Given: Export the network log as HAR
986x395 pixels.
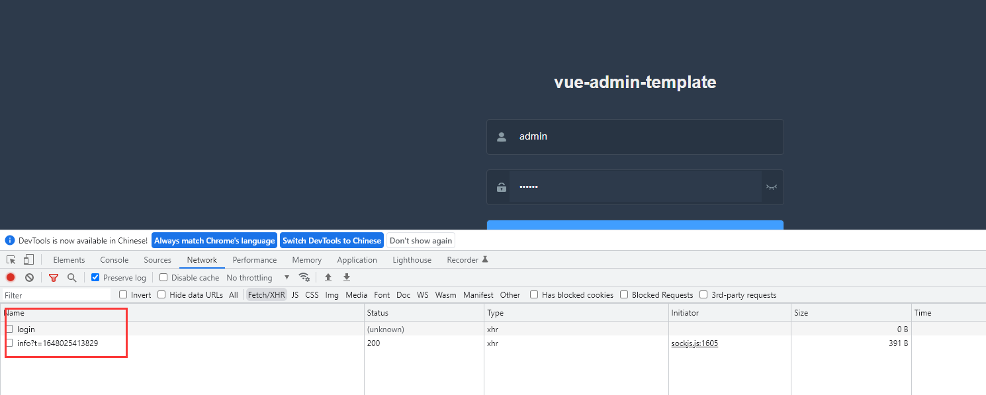Looking at the screenshot, I should pos(347,277).
